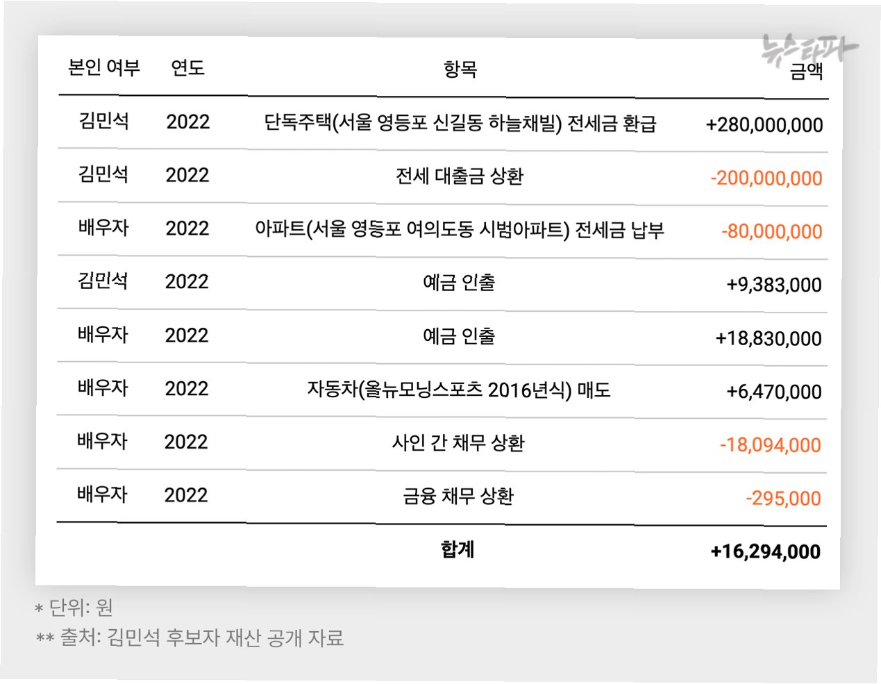881x684 pixels.
Task: Click the '* 단위: 원' footnote
Action: click(74, 608)
